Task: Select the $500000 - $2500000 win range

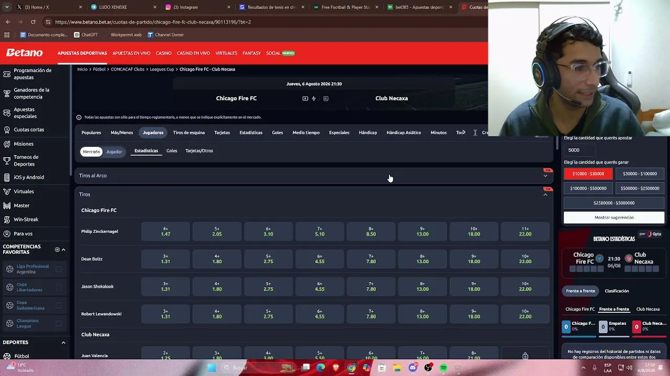Action: [x=640, y=189]
